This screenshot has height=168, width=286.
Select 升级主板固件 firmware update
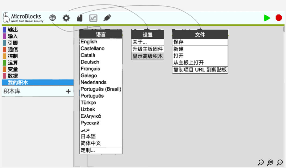(x=147, y=49)
